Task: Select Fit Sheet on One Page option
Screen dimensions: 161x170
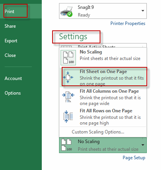Action: (103, 77)
